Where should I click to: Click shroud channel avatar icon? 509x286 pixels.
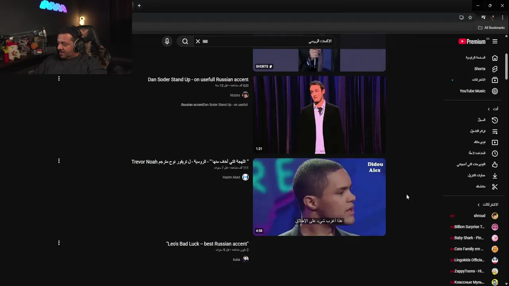[495, 216]
